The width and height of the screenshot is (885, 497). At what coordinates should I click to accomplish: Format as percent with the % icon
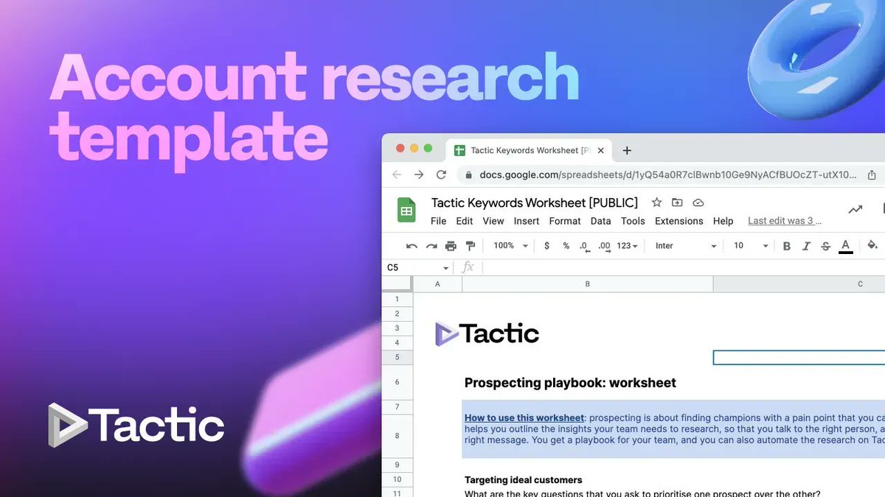pyautogui.click(x=566, y=246)
